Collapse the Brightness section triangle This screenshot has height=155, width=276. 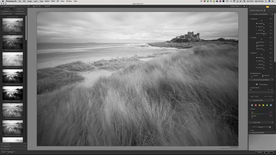click(250, 19)
